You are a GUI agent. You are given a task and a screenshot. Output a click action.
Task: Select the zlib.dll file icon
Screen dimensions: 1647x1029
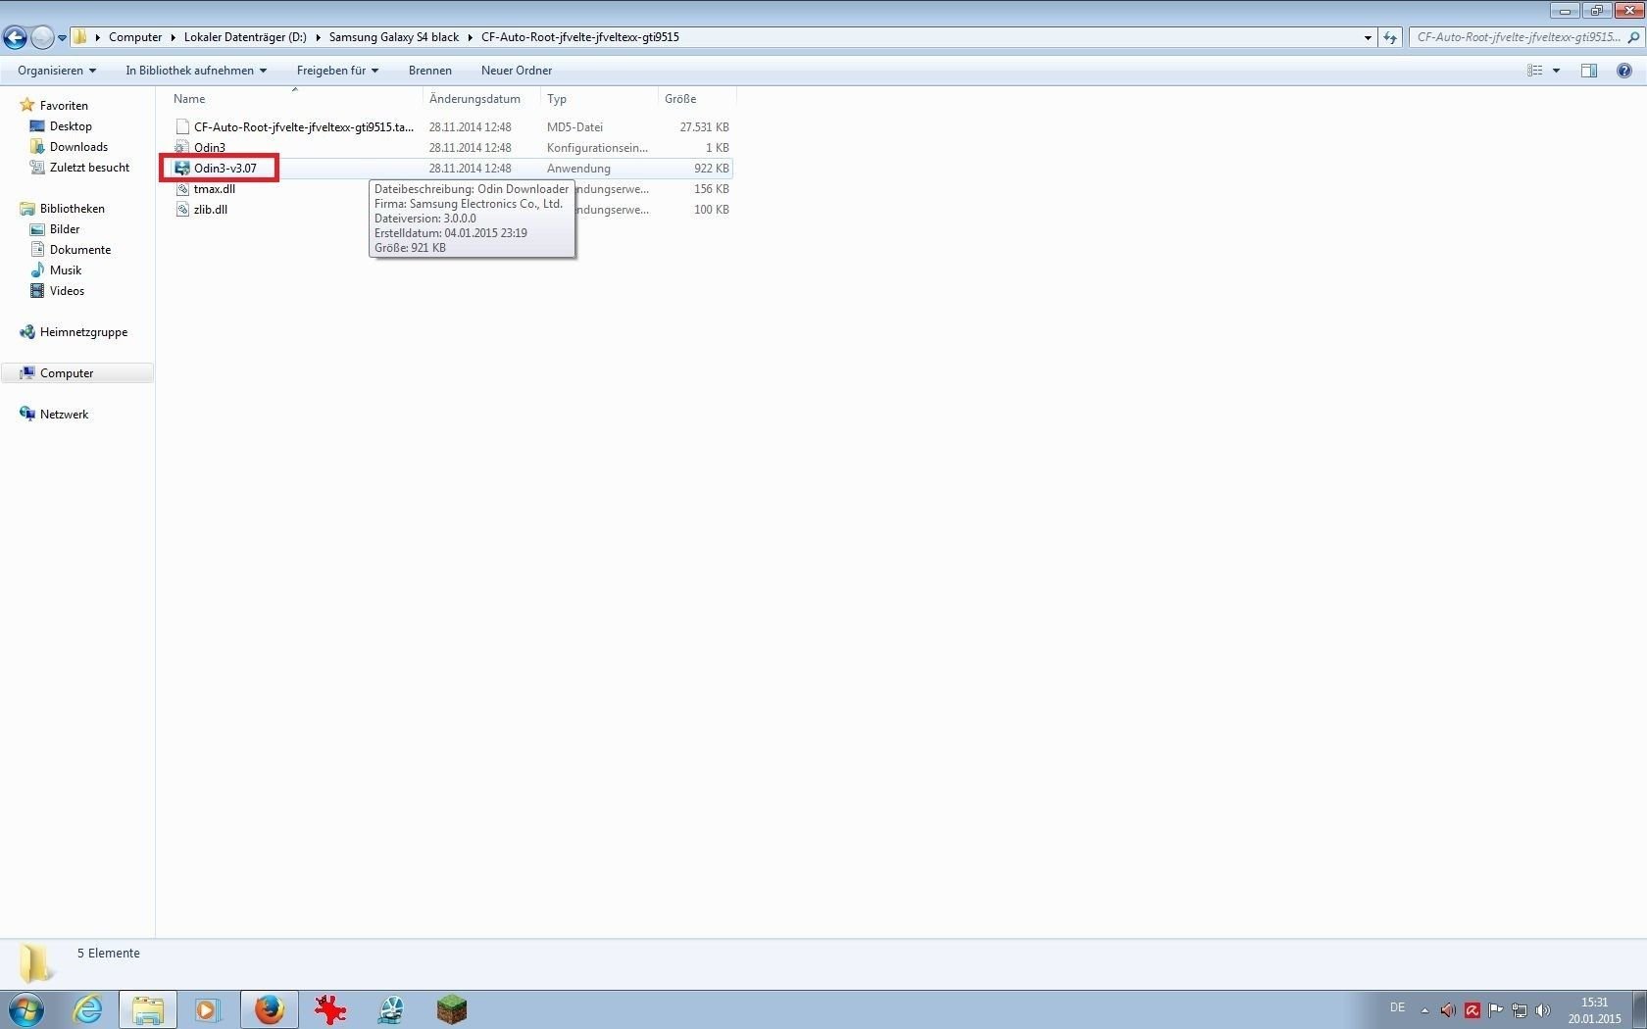pyautogui.click(x=181, y=210)
